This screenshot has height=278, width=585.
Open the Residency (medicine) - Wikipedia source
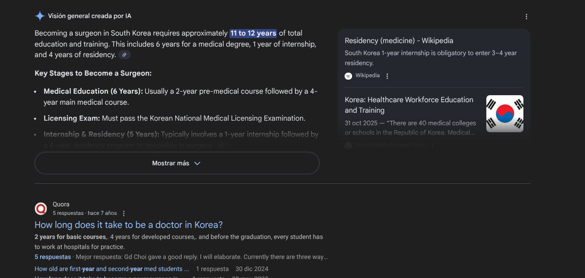399,41
